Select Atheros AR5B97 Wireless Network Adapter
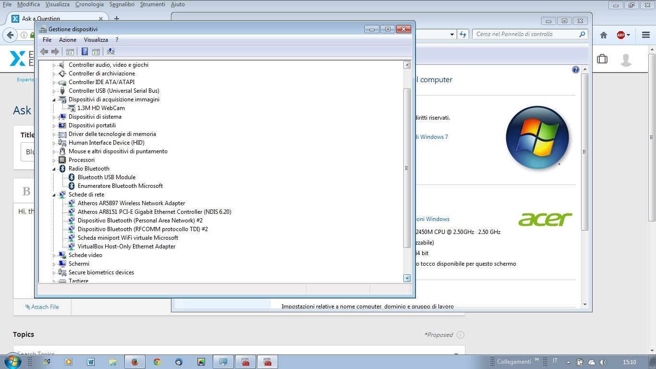 click(131, 203)
